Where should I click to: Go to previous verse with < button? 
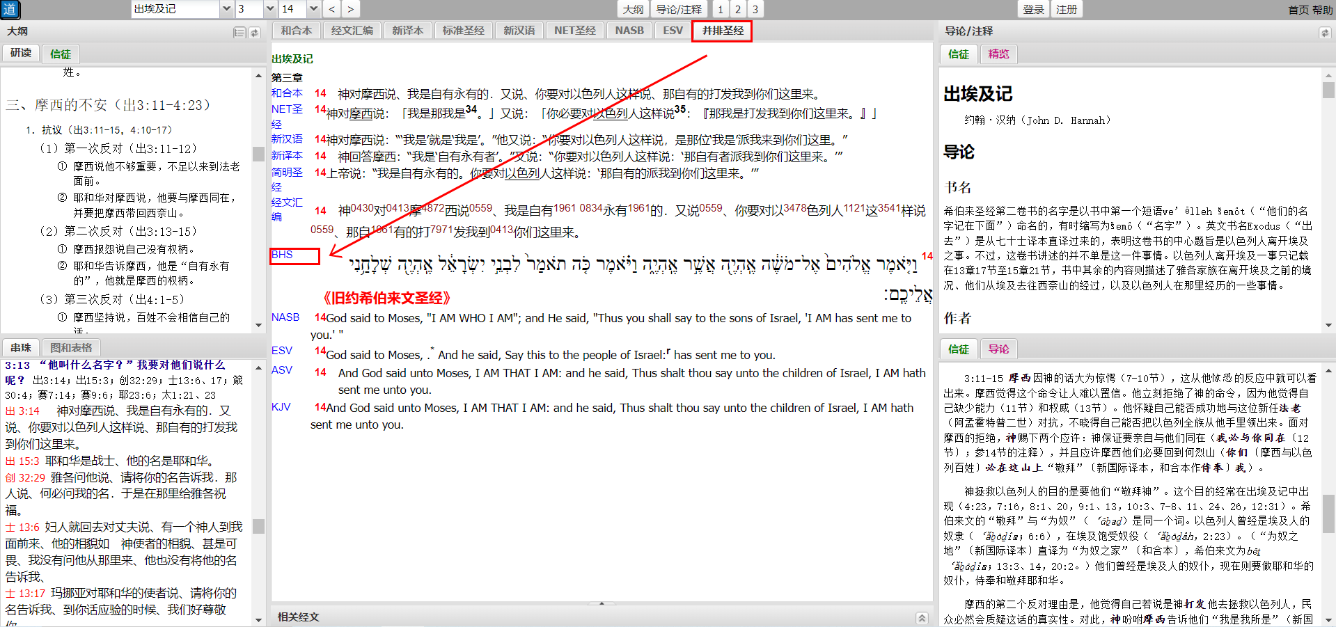(332, 9)
